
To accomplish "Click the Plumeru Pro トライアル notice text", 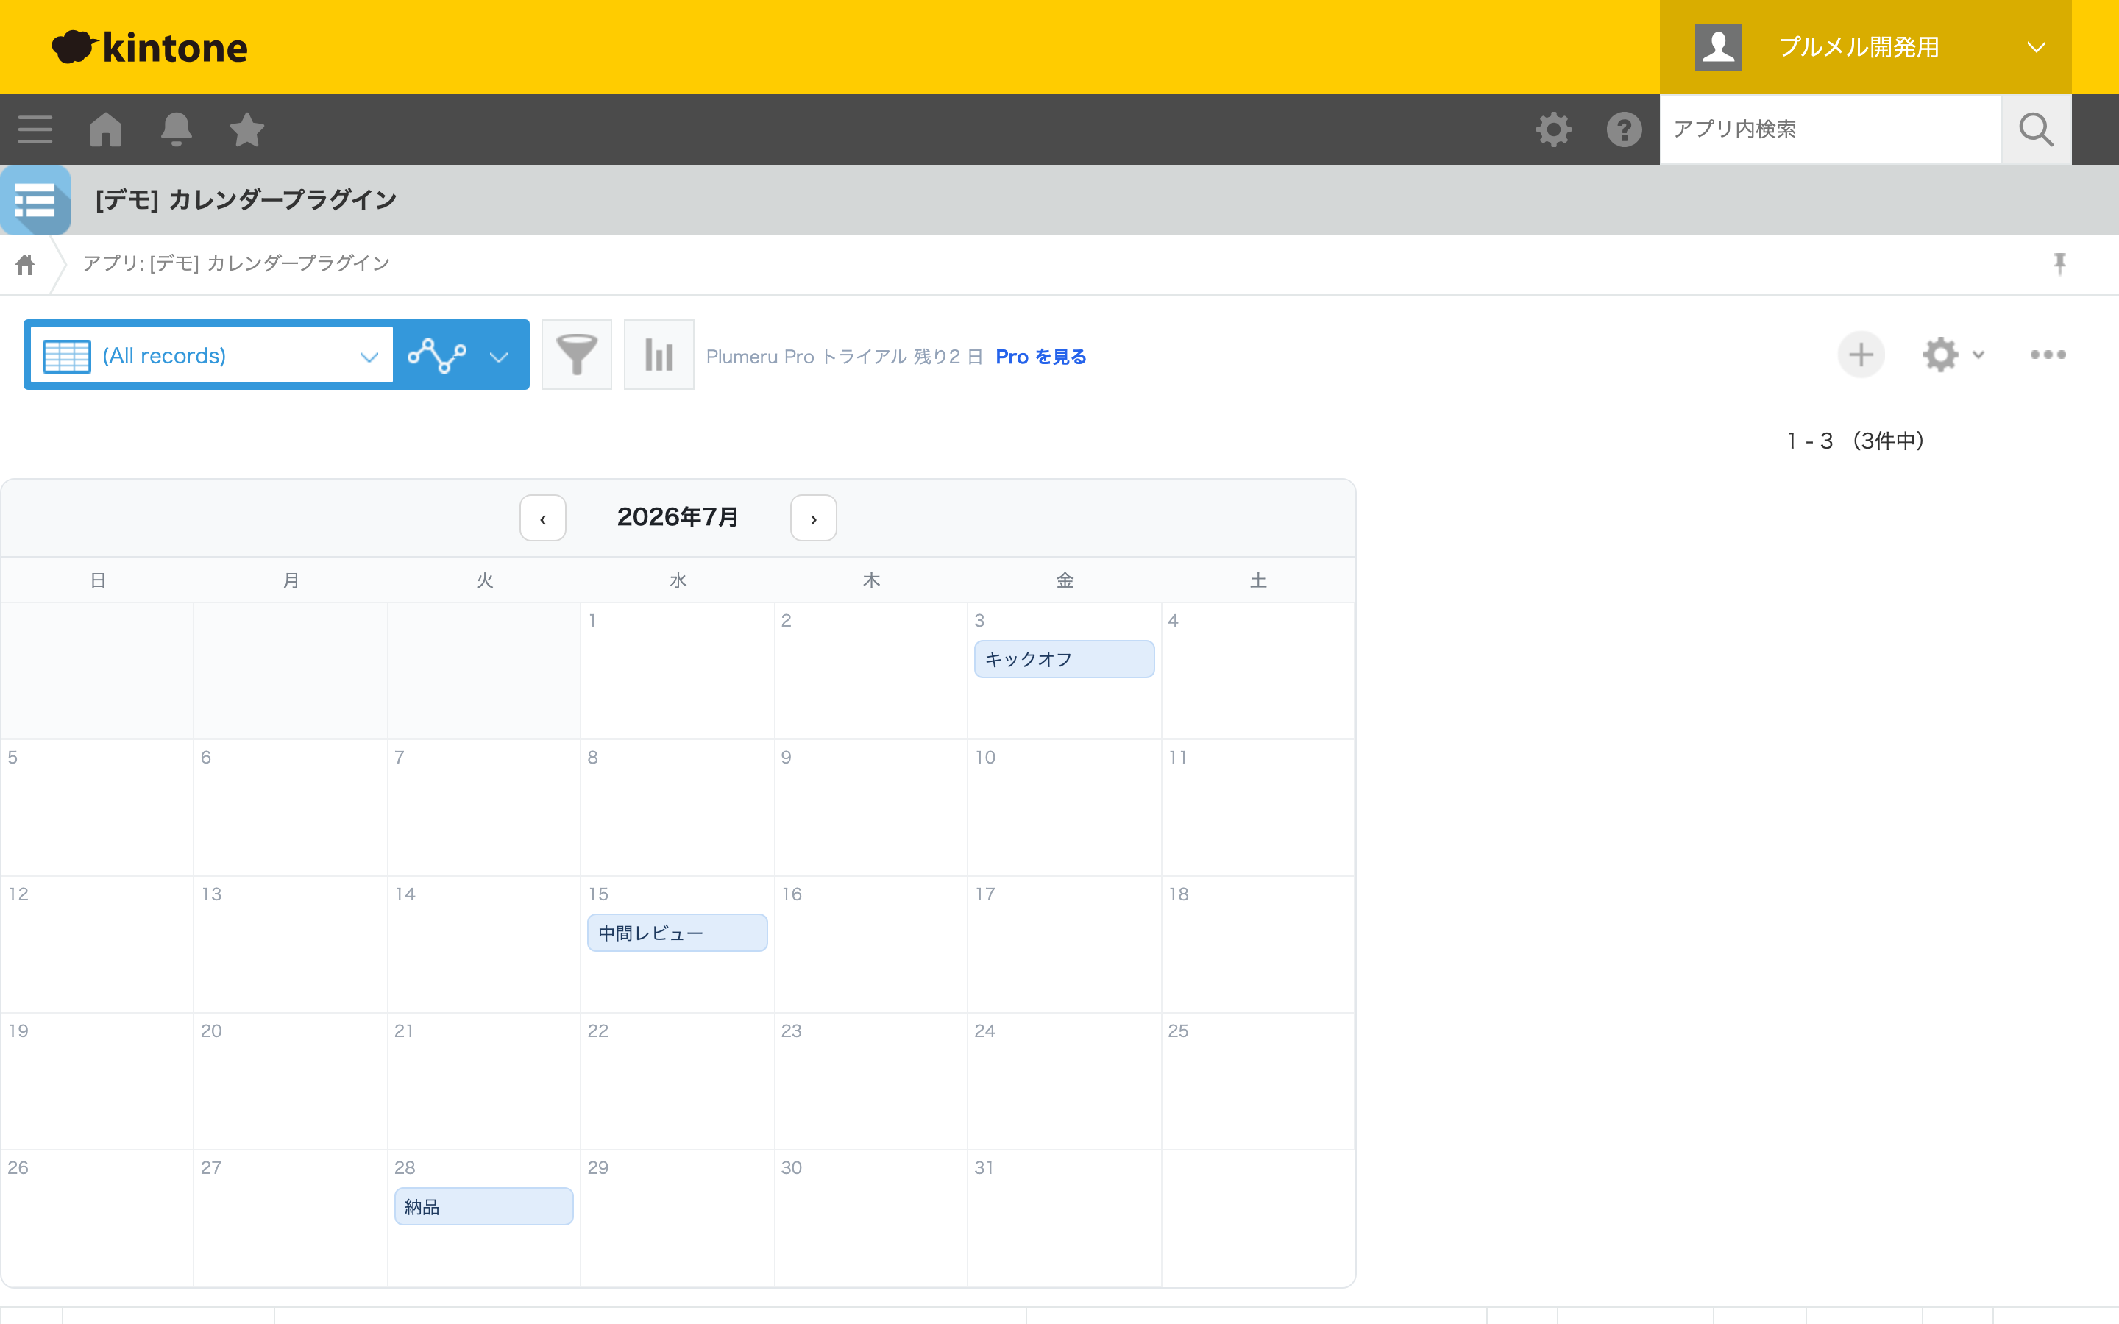I will [844, 357].
